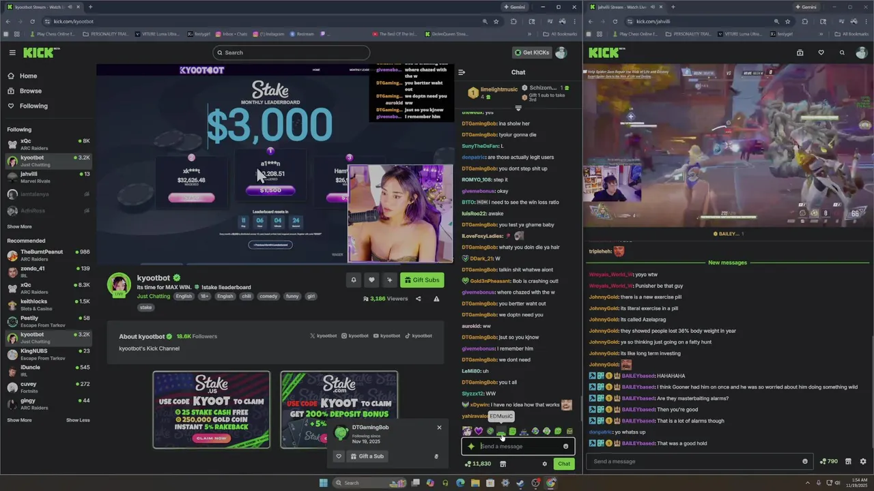Open KingNUBS recommended channel
The image size is (874, 491).
48,354
